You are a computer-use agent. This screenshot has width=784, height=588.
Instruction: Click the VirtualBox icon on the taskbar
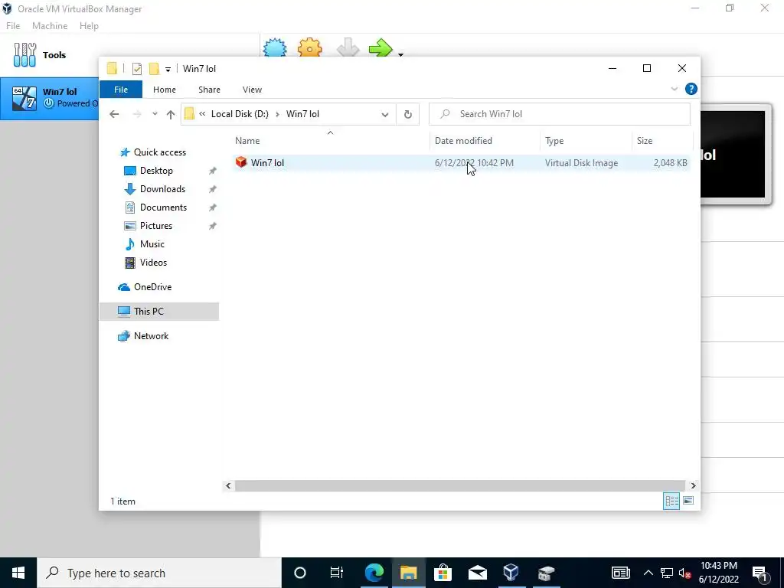coord(511,573)
